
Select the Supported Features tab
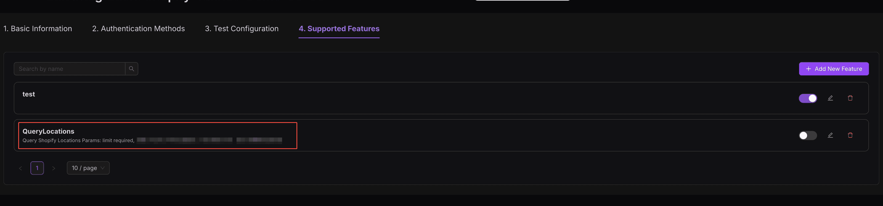click(339, 29)
